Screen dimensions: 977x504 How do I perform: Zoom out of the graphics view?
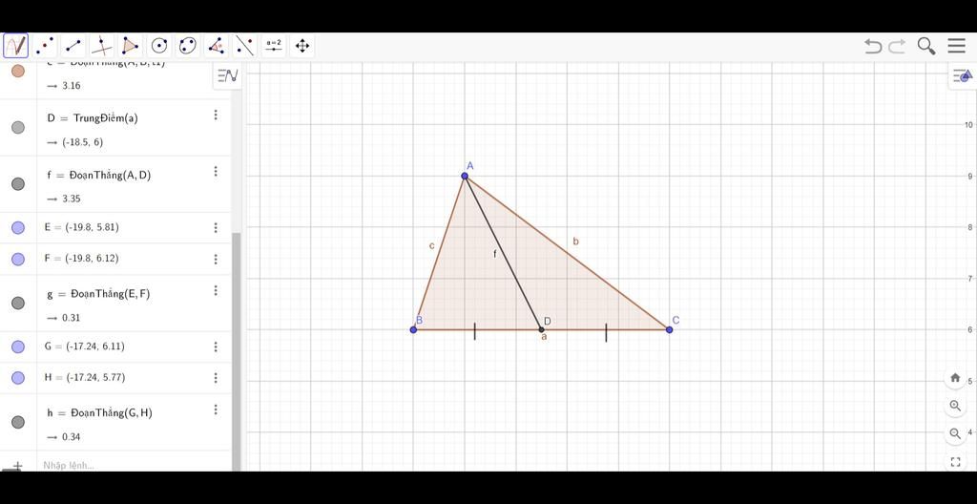click(955, 433)
